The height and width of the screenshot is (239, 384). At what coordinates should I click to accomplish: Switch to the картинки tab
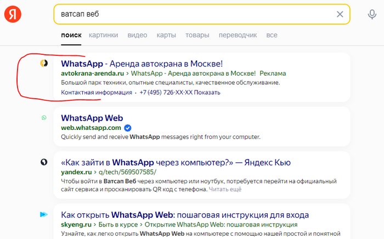coord(103,35)
